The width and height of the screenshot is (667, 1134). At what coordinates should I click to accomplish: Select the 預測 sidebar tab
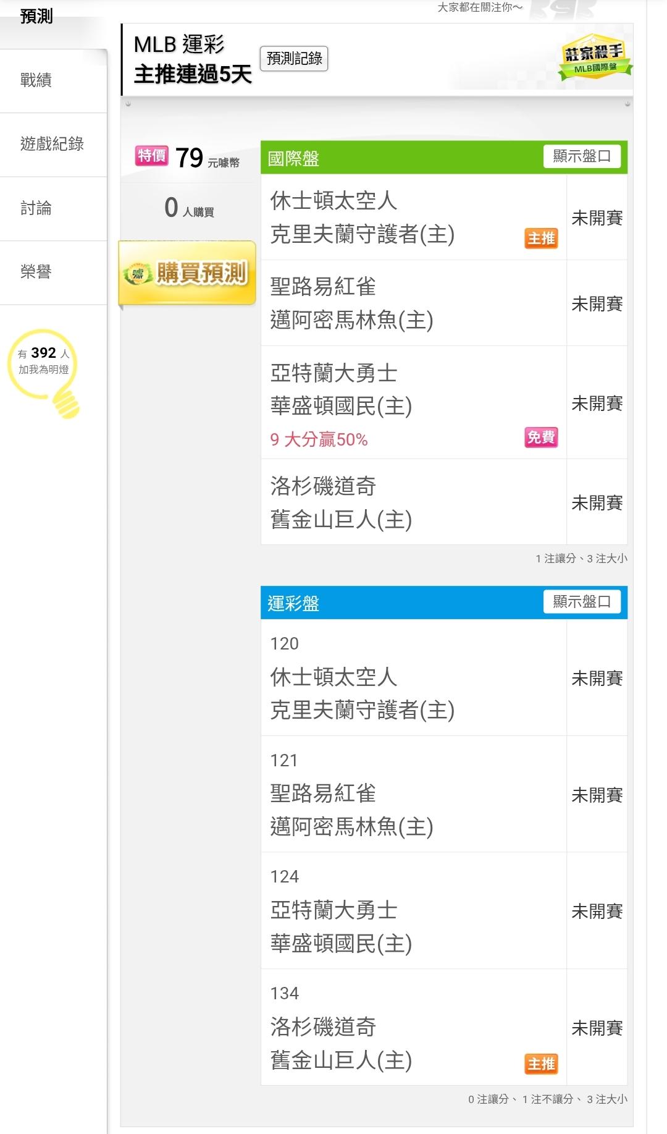pos(36,16)
